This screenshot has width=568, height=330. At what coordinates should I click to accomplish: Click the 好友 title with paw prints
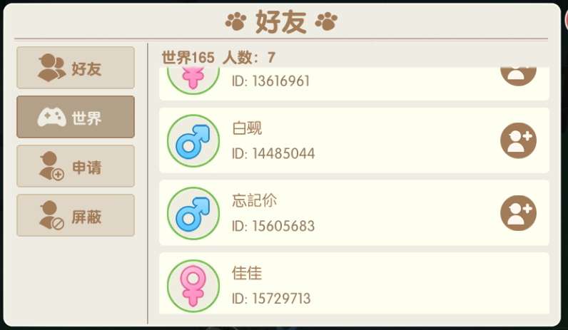281,21
